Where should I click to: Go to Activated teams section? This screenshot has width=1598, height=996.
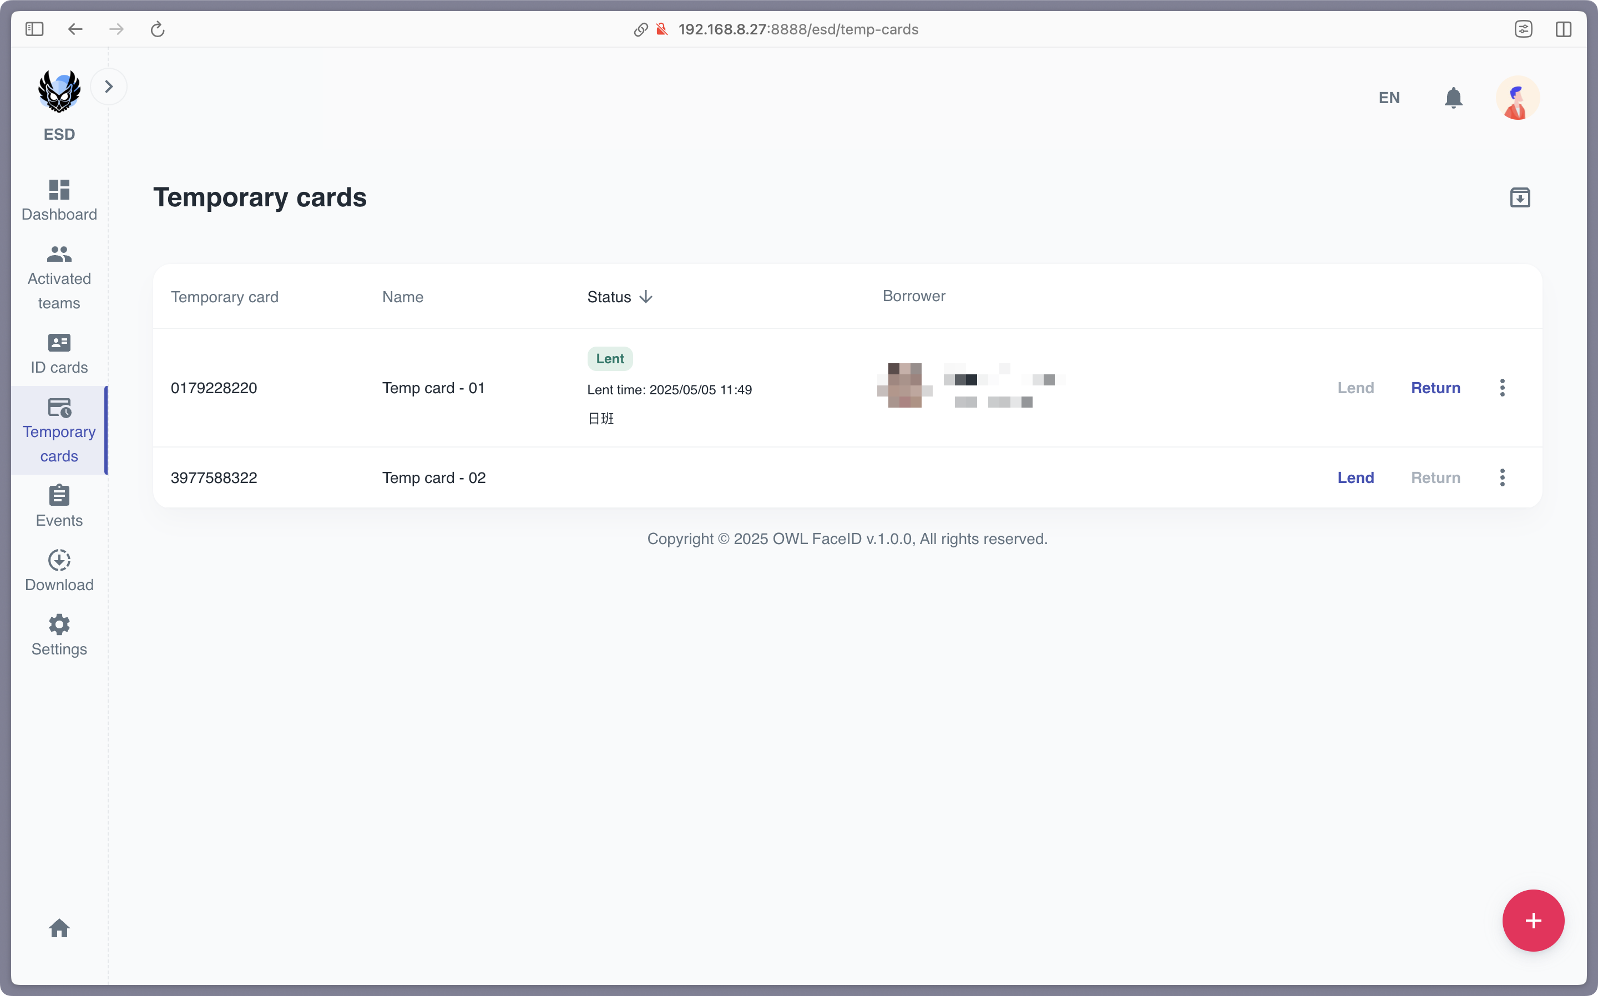[x=59, y=277]
